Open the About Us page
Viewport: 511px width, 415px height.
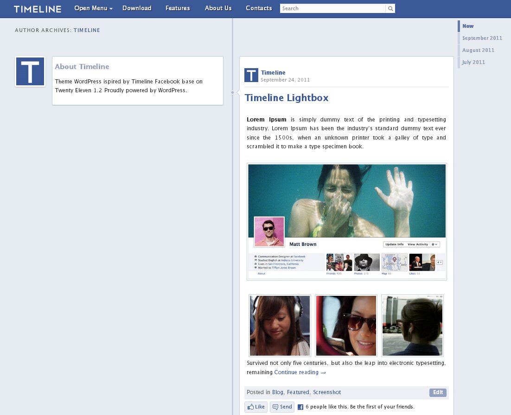pos(218,8)
